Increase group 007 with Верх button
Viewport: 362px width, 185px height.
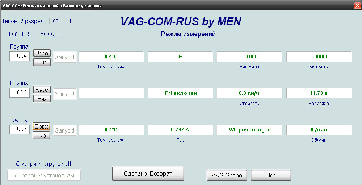(x=41, y=126)
